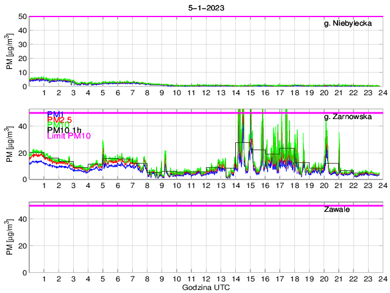Select the g. Zarnowska station label

[x=348, y=116]
